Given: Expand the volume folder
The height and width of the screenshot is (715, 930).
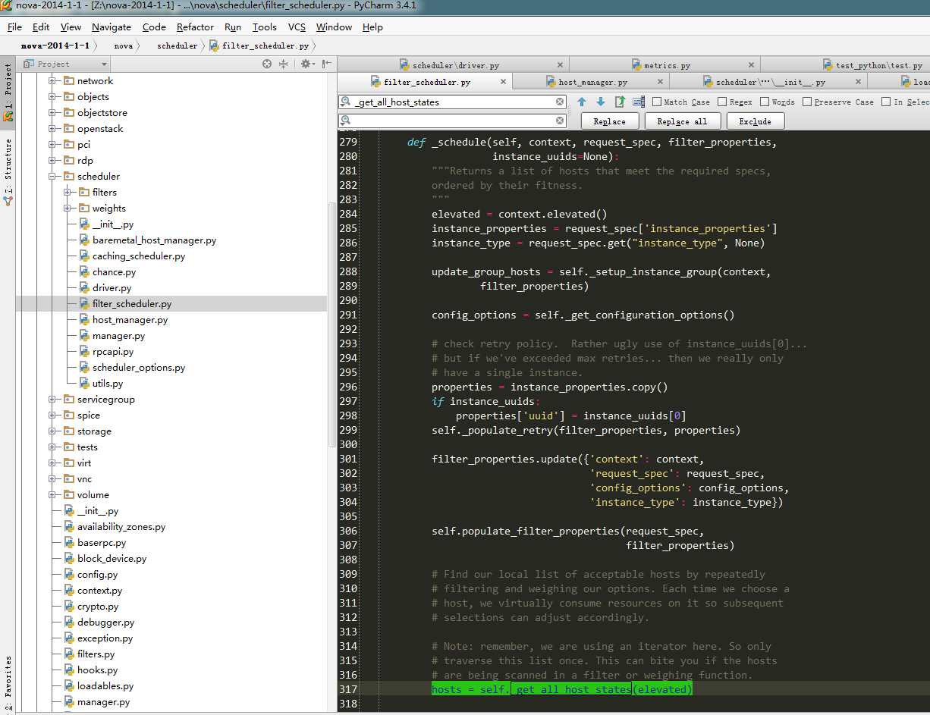Looking at the screenshot, I should pyautogui.click(x=52, y=495).
